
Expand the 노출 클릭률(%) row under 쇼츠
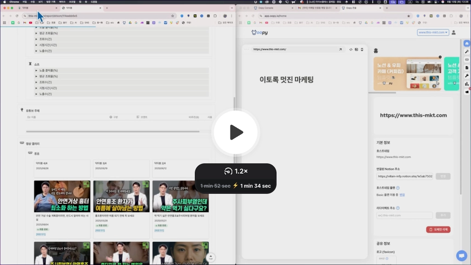(121, 70)
